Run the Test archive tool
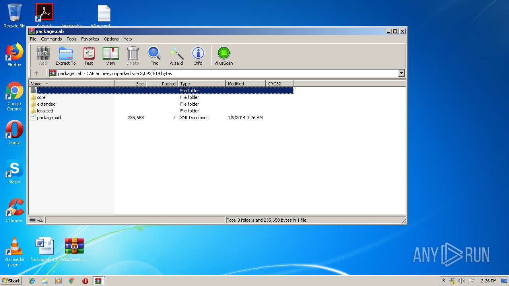Screen dimensions: 509x286 89,56
